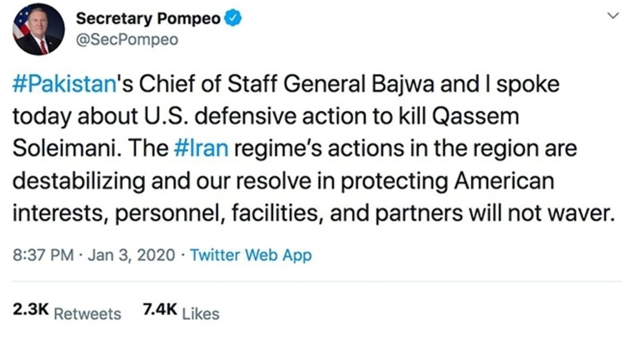
Task: View the Likes list label
Action: (x=201, y=313)
